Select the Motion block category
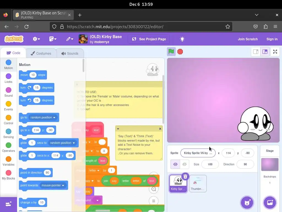 pyautogui.click(x=9, y=65)
